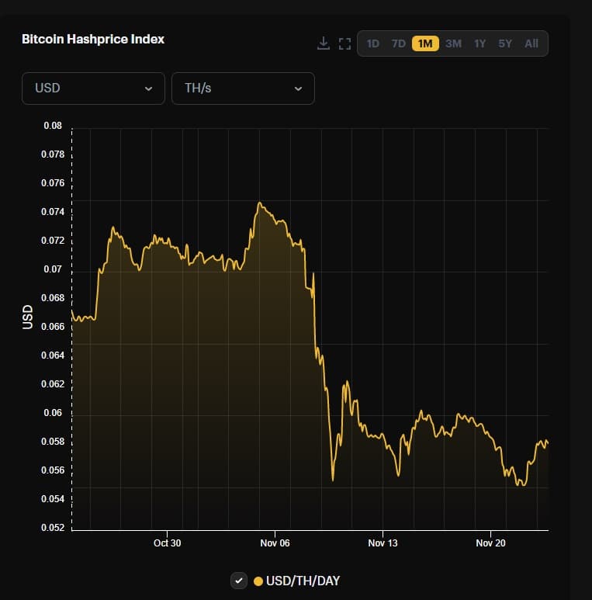Screen dimensions: 592x600
Task: Switch chart range to 3M
Action: click(453, 43)
